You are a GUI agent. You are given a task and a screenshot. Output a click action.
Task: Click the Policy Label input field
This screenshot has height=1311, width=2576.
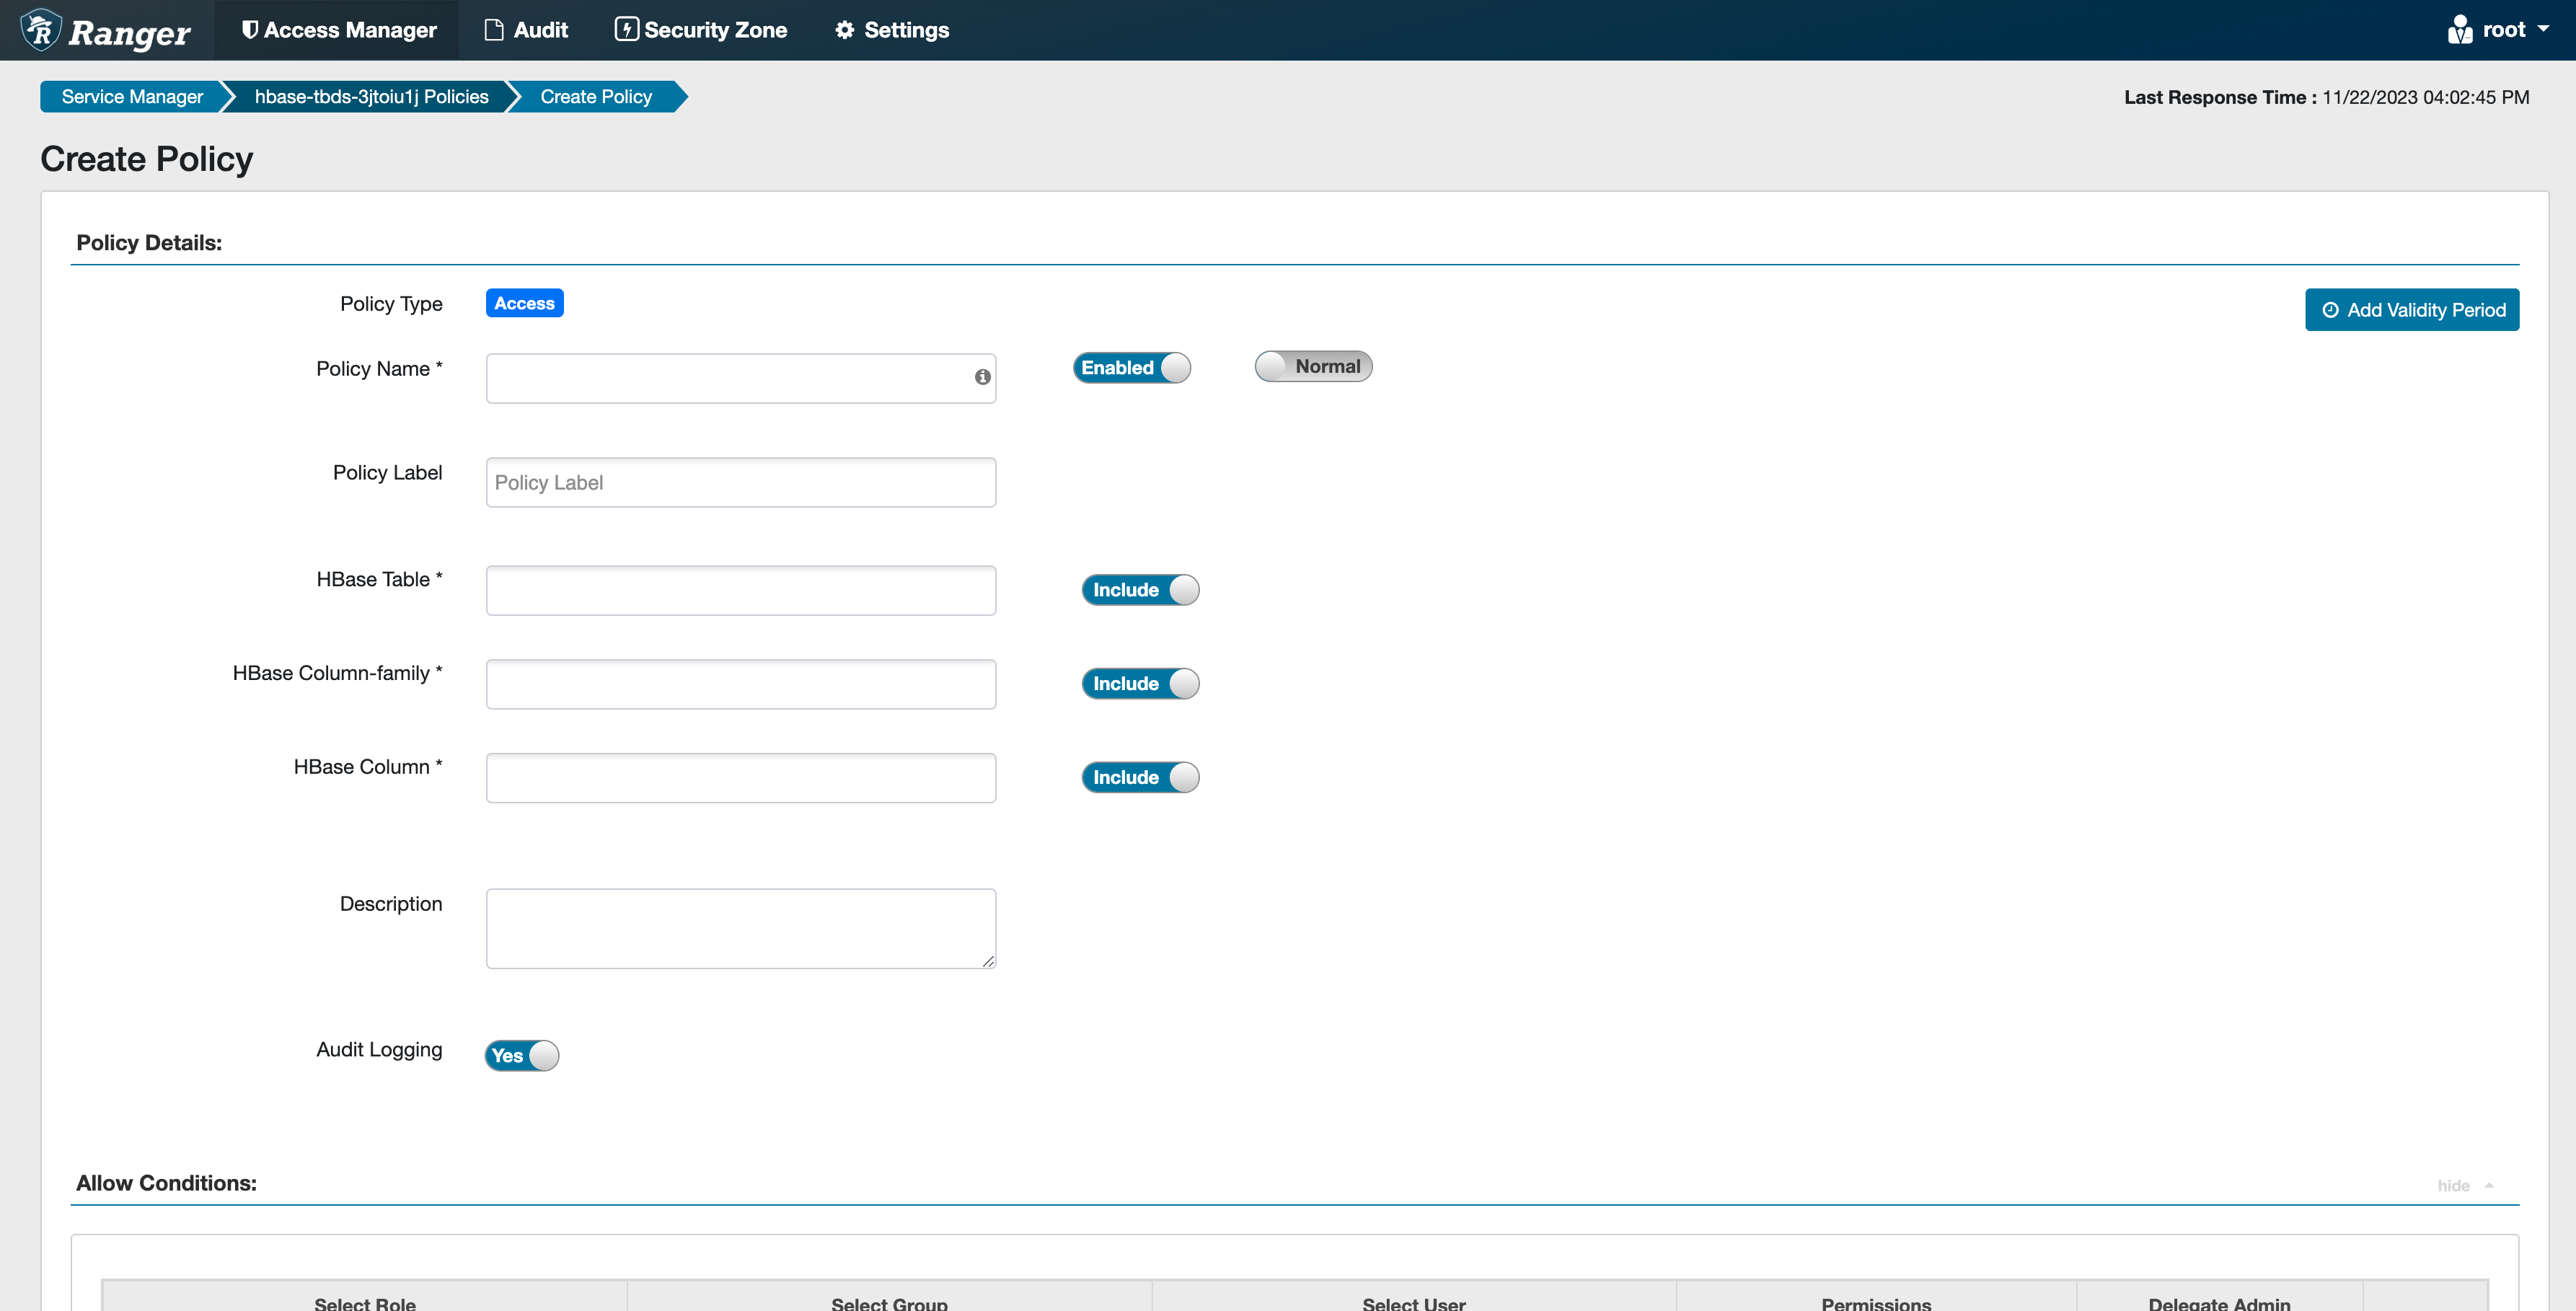740,483
